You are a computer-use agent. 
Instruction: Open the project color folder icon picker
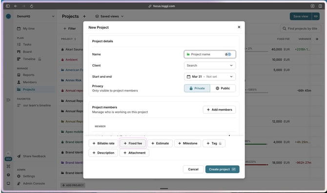point(188,54)
